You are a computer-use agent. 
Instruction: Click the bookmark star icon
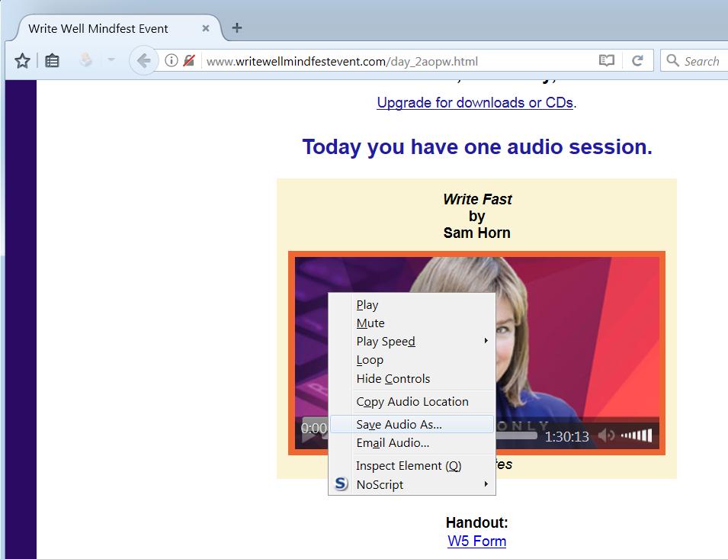tap(22, 61)
